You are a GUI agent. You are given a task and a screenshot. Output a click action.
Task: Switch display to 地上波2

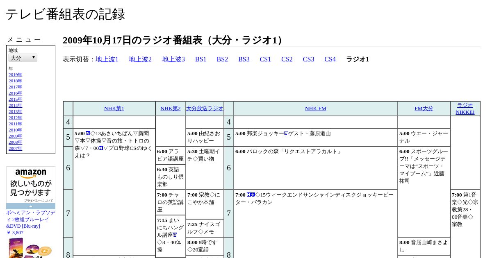tap(140, 59)
